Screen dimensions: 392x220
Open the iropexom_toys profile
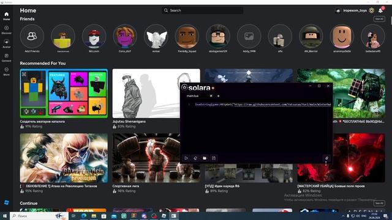[352, 10]
